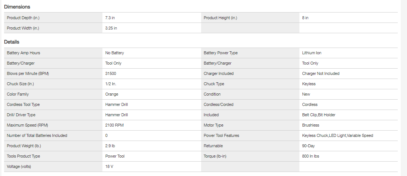This screenshot has width=407, height=176.
Task: Select the Product Depth (in.) label
Action: pos(23,18)
